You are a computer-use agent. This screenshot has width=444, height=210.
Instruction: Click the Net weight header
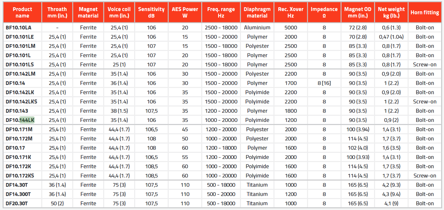(391, 12)
